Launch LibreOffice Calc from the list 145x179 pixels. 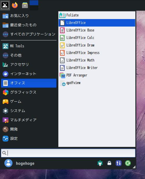coord(97,38)
